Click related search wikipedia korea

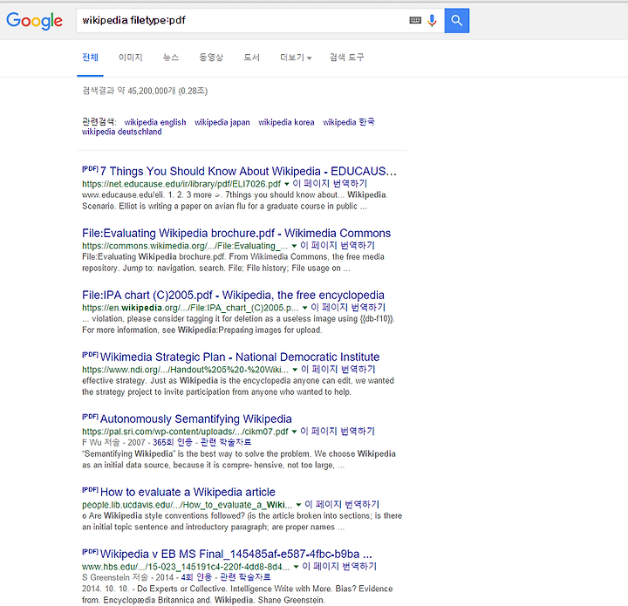[286, 122]
